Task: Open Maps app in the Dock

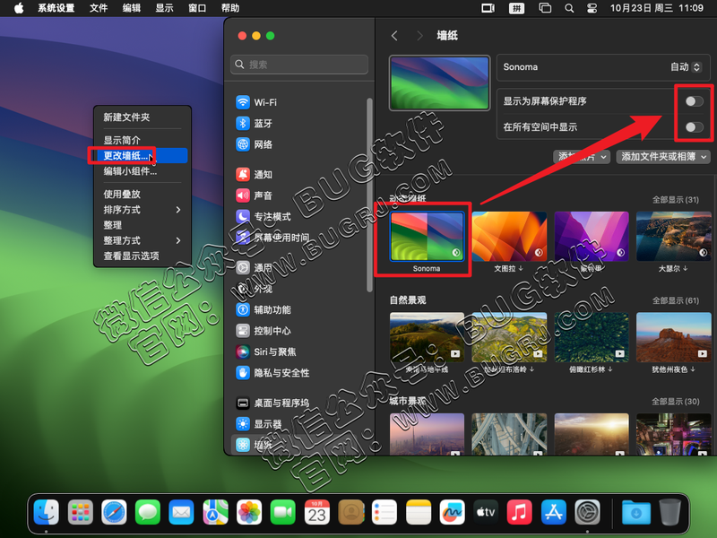Action: pos(215,512)
